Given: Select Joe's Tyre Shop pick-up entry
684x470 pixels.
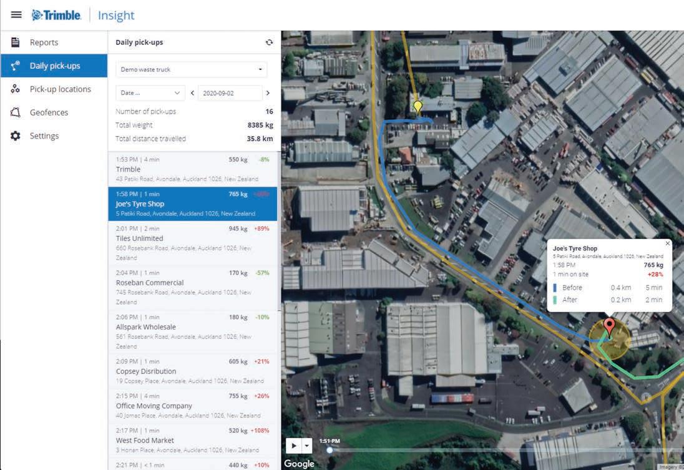Looking at the screenshot, I should [192, 204].
